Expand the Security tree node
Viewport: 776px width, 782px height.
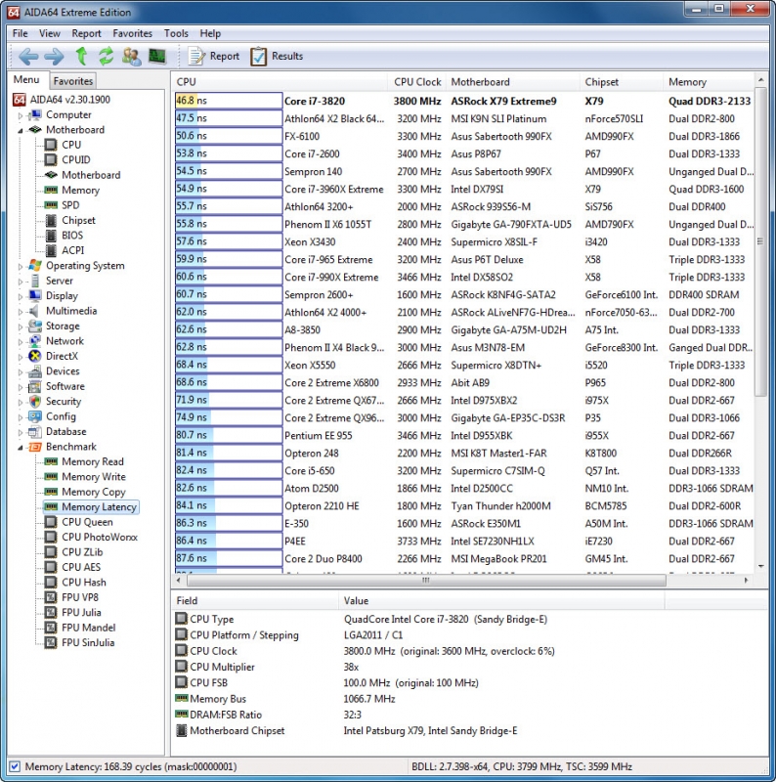[21, 403]
